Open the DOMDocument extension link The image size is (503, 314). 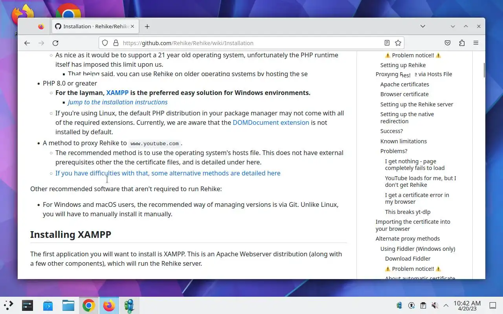click(x=271, y=122)
